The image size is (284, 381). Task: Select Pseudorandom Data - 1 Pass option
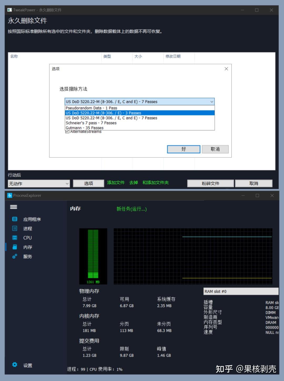click(x=140, y=108)
